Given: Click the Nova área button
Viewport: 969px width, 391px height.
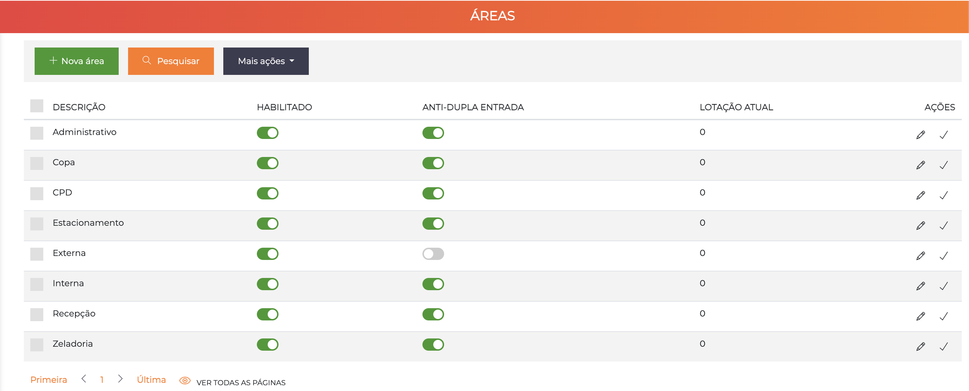Looking at the screenshot, I should click(77, 61).
